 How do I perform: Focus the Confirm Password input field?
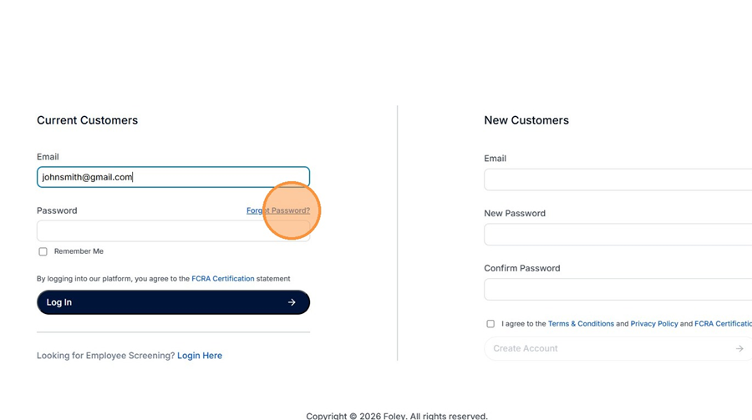point(617,290)
